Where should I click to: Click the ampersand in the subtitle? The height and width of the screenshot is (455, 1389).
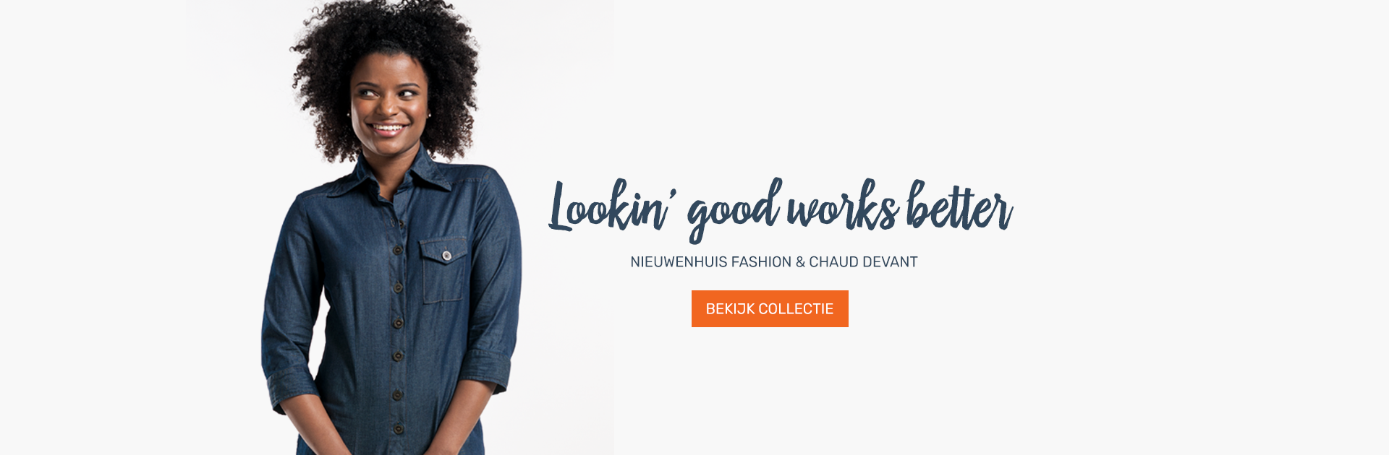point(800,262)
